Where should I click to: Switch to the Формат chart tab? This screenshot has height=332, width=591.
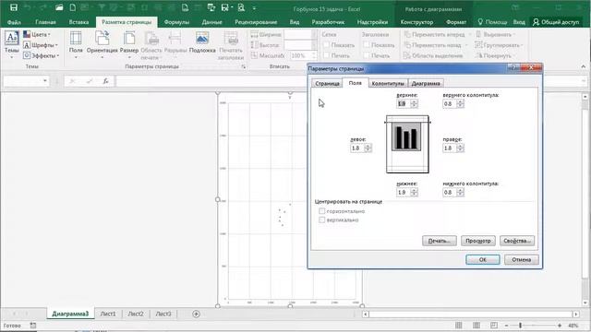tap(456, 22)
